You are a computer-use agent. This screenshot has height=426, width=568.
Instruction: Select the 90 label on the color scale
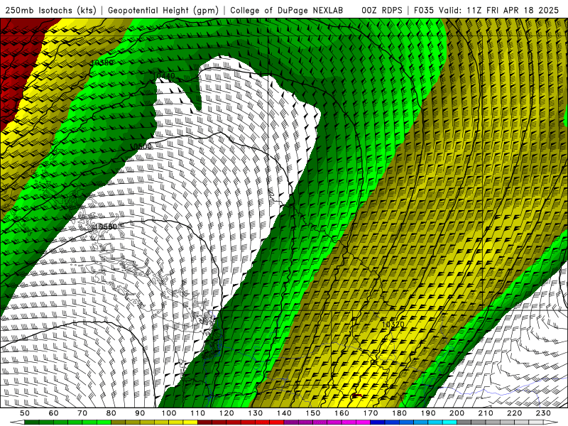click(x=140, y=413)
